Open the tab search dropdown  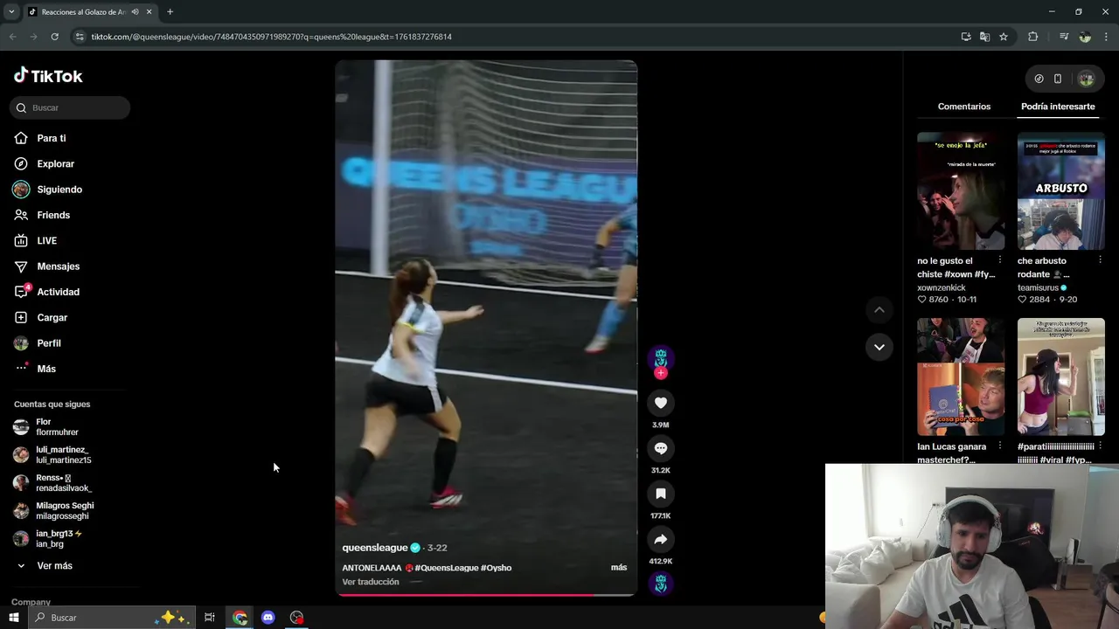click(x=11, y=12)
